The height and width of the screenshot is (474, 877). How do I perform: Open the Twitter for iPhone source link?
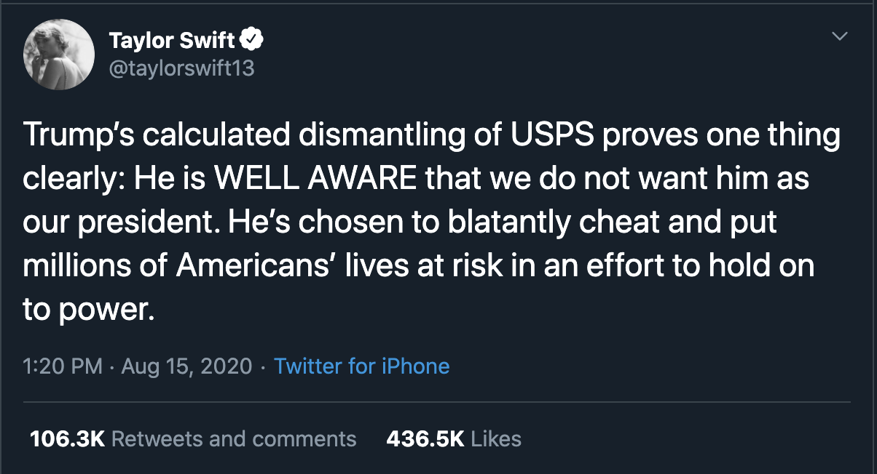click(361, 366)
